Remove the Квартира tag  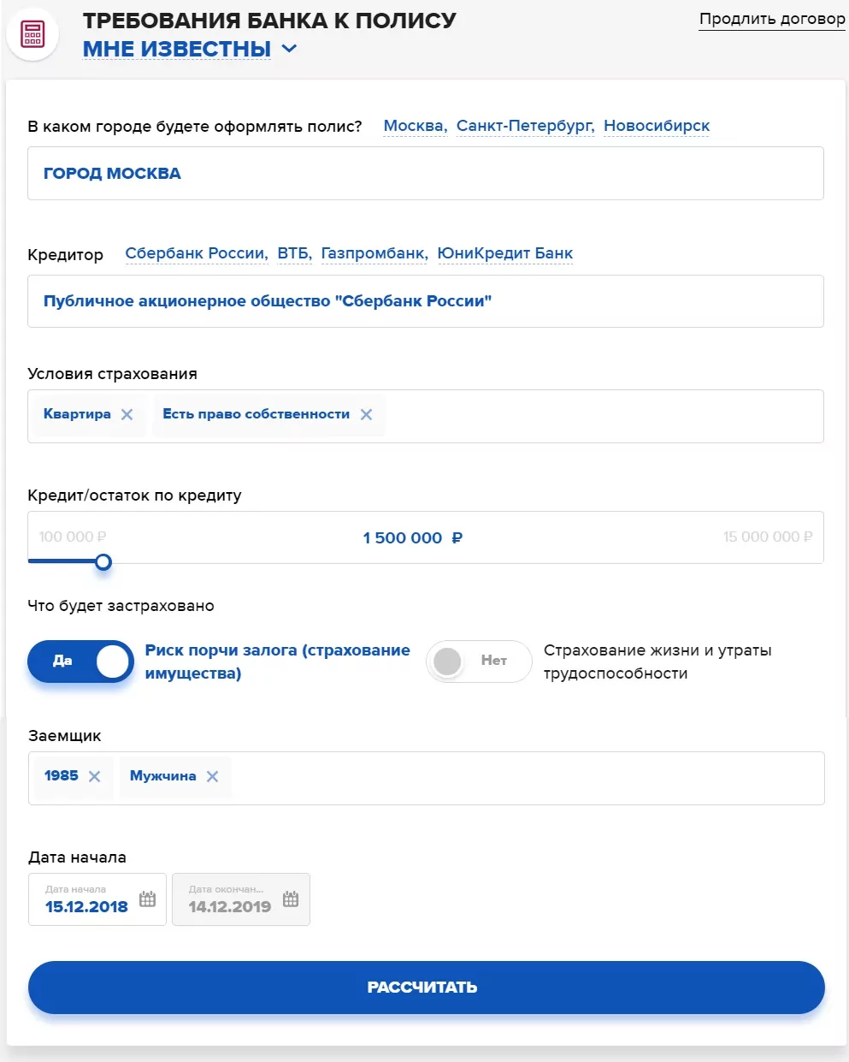[127, 414]
